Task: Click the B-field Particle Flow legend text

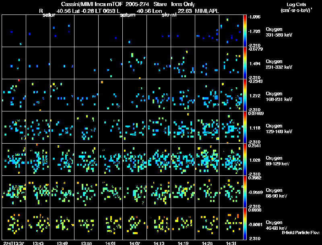Action: click(301, 233)
